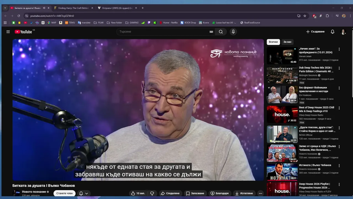Viewport: 353px width, 199px height.
Task: Open the apps grid icon in bookmarks bar
Action: point(5,23)
